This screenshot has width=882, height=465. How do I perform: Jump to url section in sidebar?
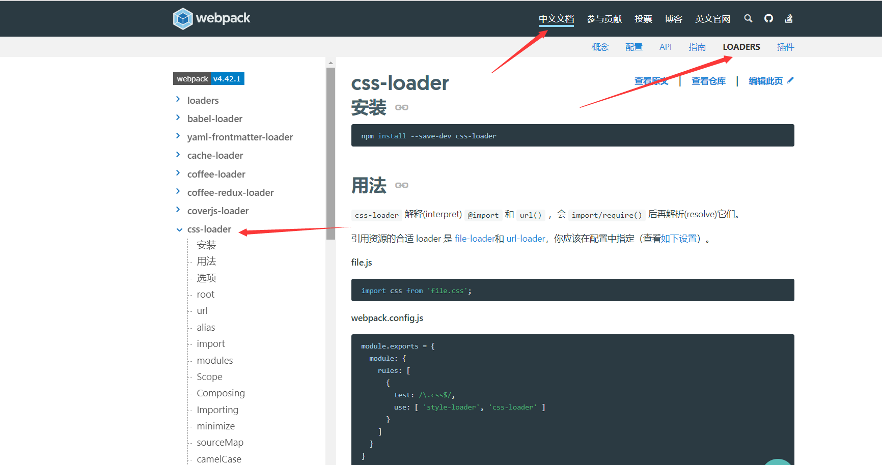tap(202, 310)
